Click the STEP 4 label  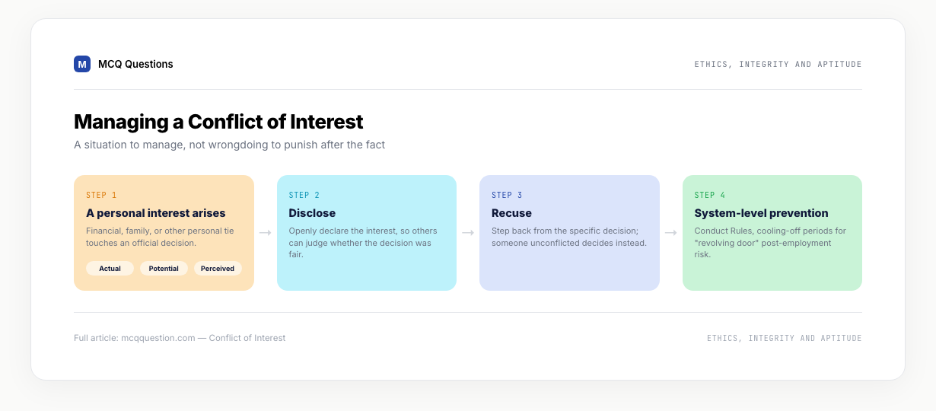(710, 196)
